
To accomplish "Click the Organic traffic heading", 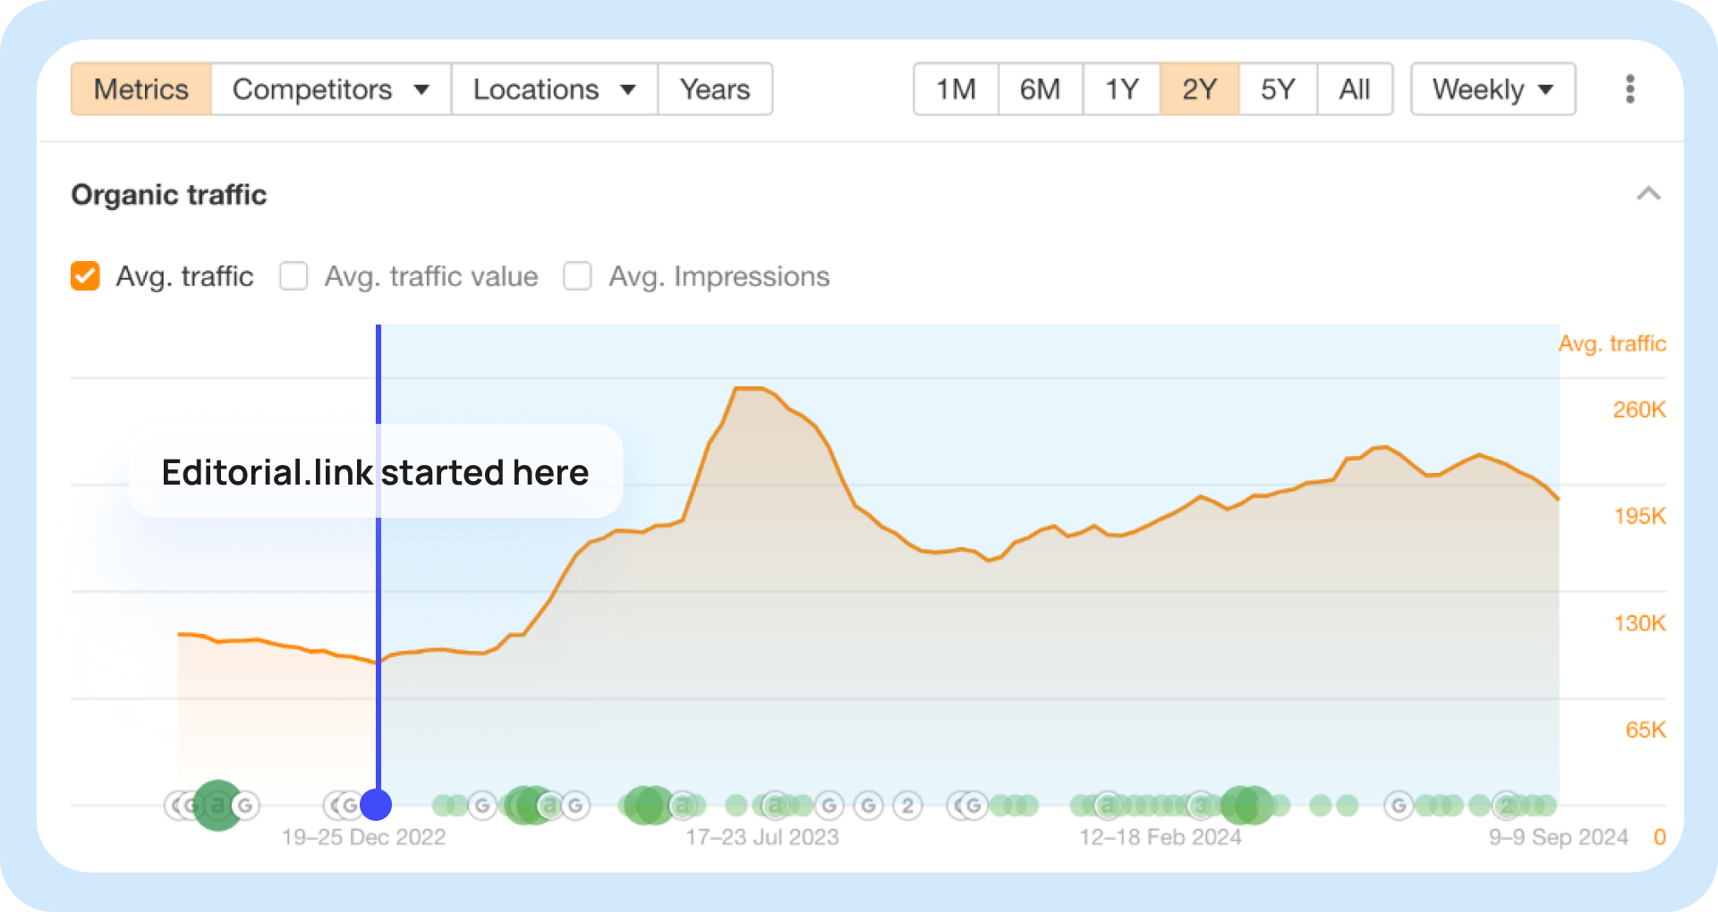I will point(169,195).
